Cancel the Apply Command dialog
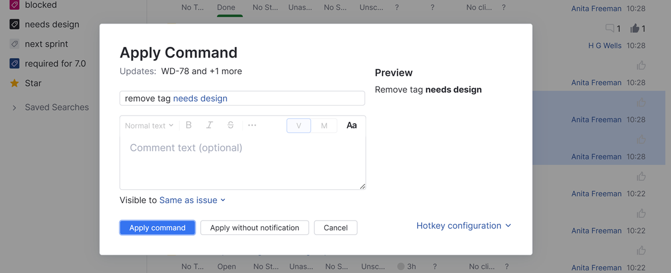This screenshot has width=671, height=273. click(335, 228)
